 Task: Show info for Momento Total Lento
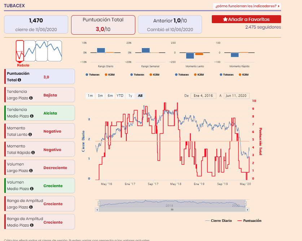(30, 134)
